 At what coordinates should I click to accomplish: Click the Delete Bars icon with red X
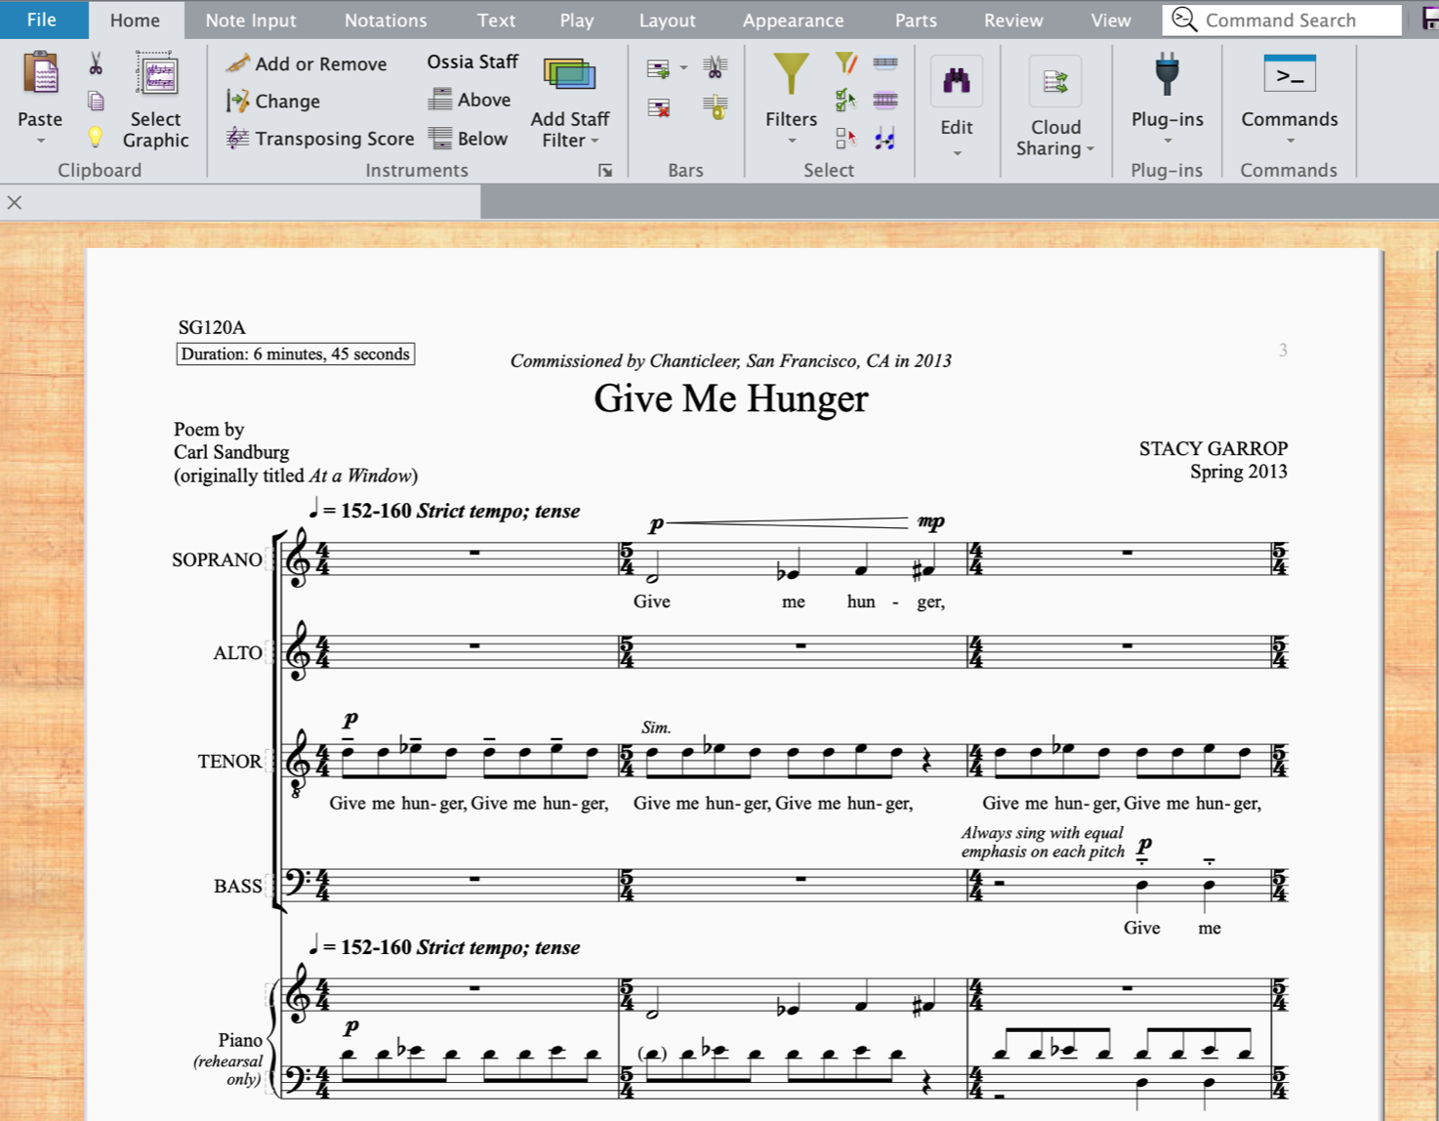[x=659, y=107]
